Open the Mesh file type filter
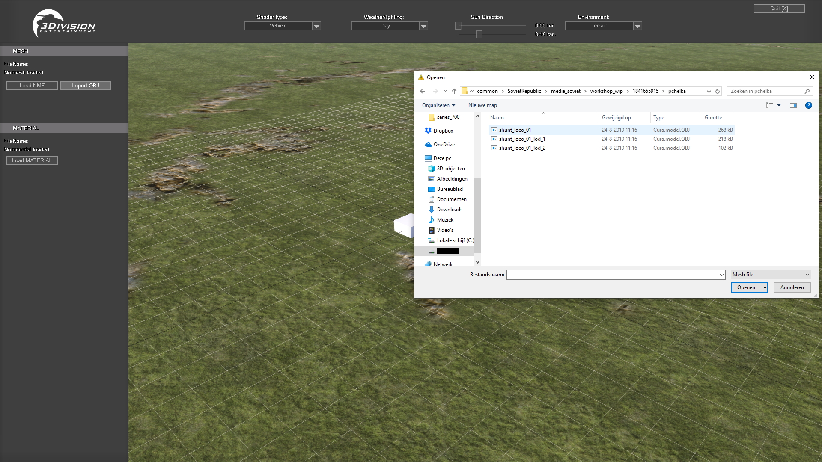This screenshot has width=822, height=462. [x=771, y=275]
